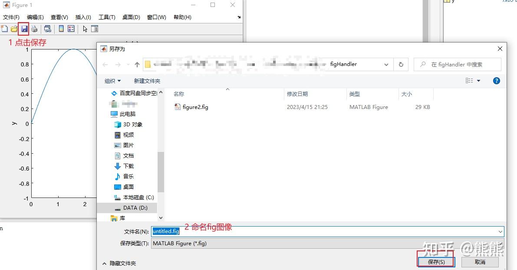Insert a legend using its toolbar icon
This screenshot has height=270, width=517.
pyautogui.click(x=71, y=29)
